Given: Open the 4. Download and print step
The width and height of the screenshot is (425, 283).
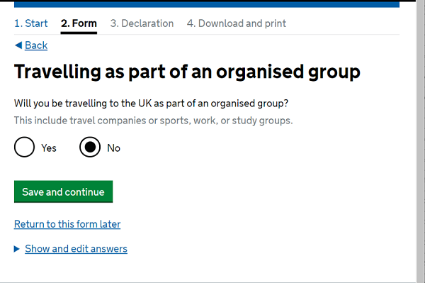Looking at the screenshot, I should point(237,23).
